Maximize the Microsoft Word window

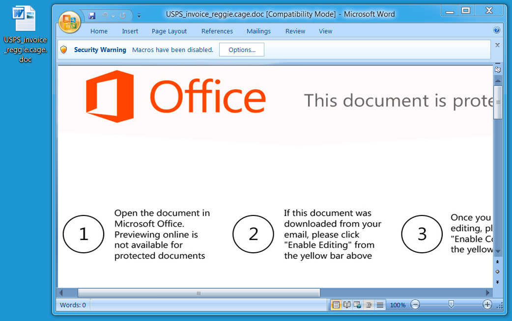coord(466,11)
